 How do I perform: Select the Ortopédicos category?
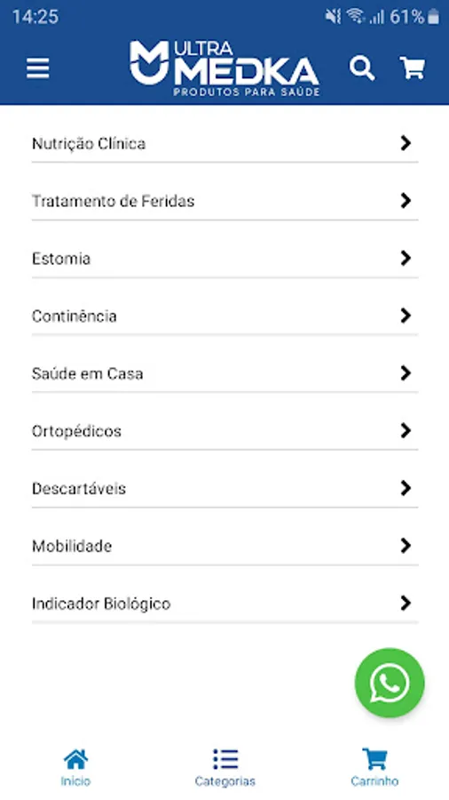pyautogui.click(x=225, y=431)
